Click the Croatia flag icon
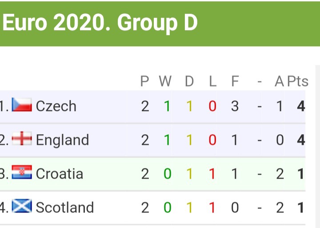 (22, 172)
